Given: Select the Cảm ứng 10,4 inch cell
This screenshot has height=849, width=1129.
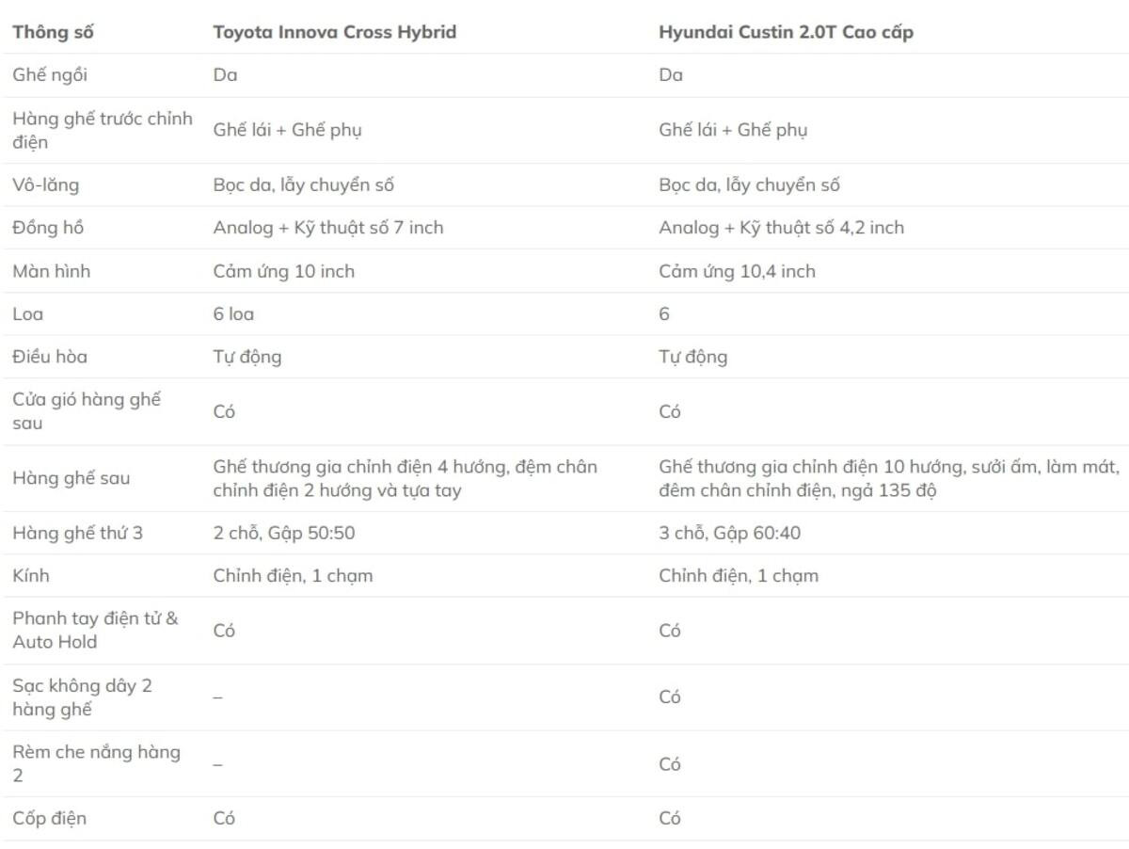Looking at the screenshot, I should point(737,271).
